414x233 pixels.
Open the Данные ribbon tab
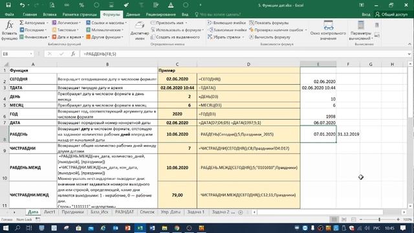pos(133,14)
